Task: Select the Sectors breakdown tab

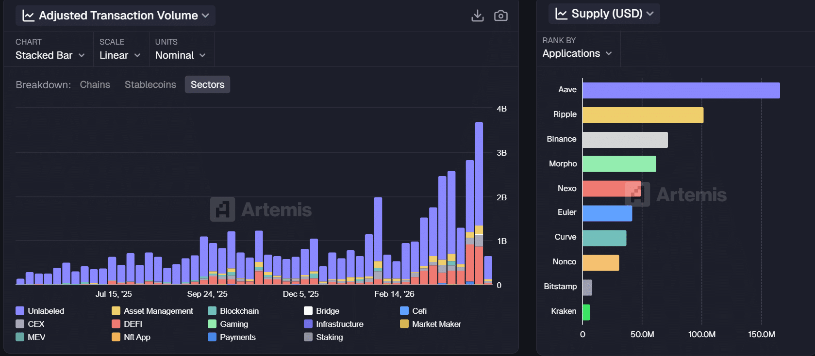Action: coord(208,84)
